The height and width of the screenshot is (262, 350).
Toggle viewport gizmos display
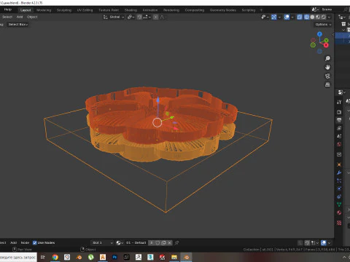click(274, 17)
